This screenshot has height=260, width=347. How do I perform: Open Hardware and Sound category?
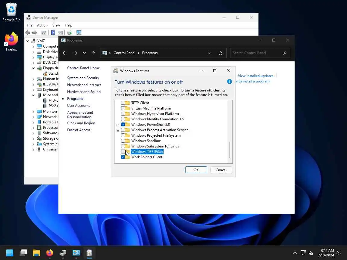tap(84, 92)
